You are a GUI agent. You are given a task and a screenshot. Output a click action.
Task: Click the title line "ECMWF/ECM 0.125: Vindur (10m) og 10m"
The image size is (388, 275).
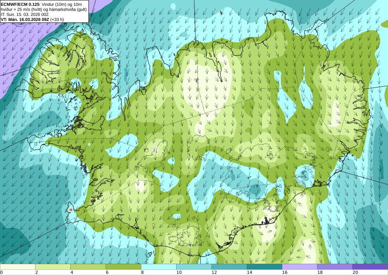42,4
